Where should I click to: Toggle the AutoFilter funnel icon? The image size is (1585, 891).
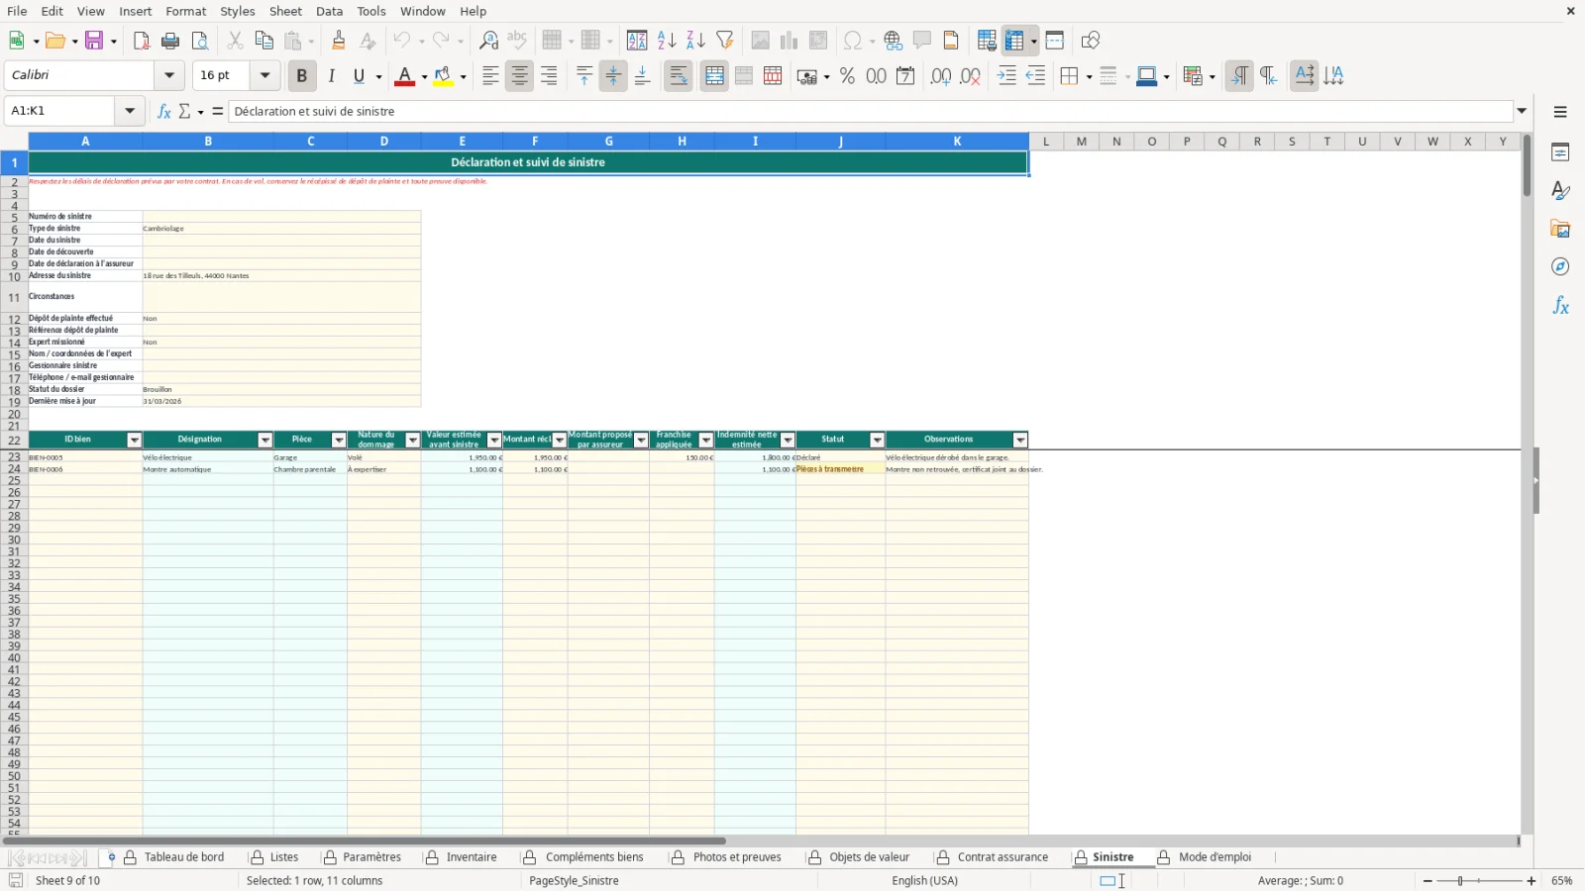tap(725, 41)
